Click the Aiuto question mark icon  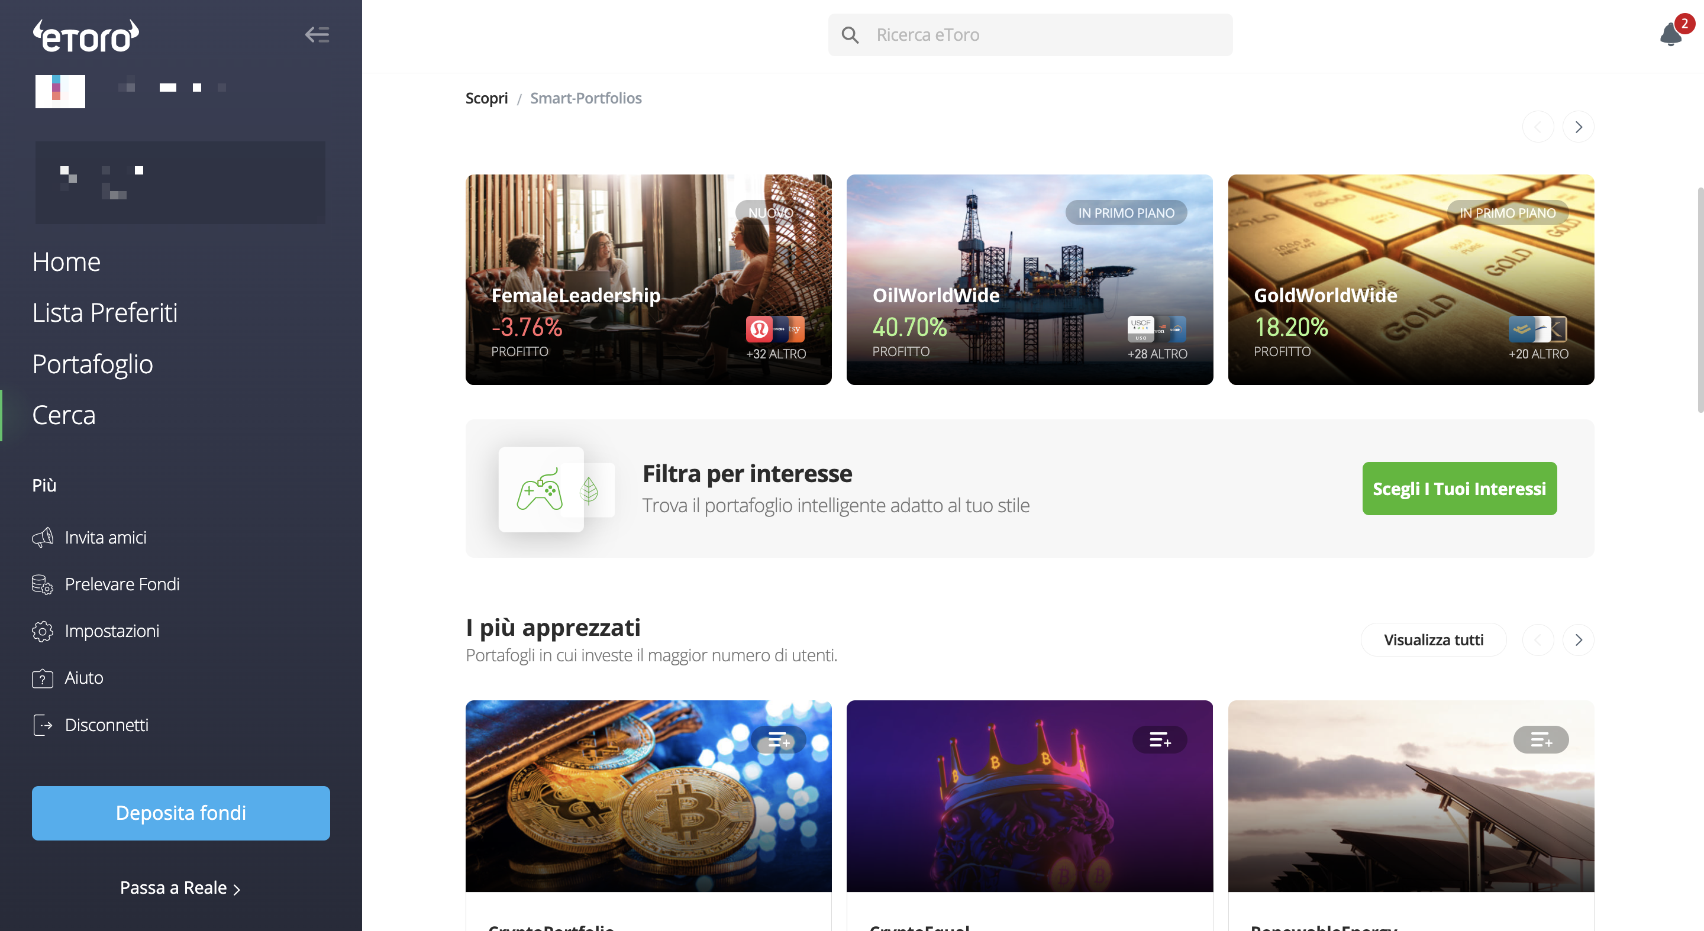[43, 678]
